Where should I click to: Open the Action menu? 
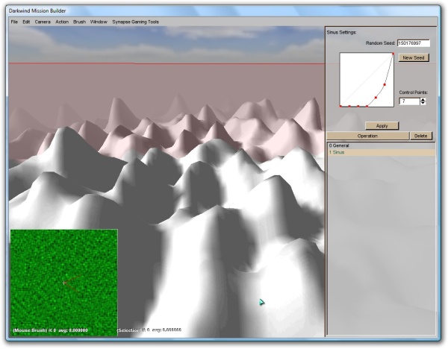pyautogui.click(x=62, y=22)
